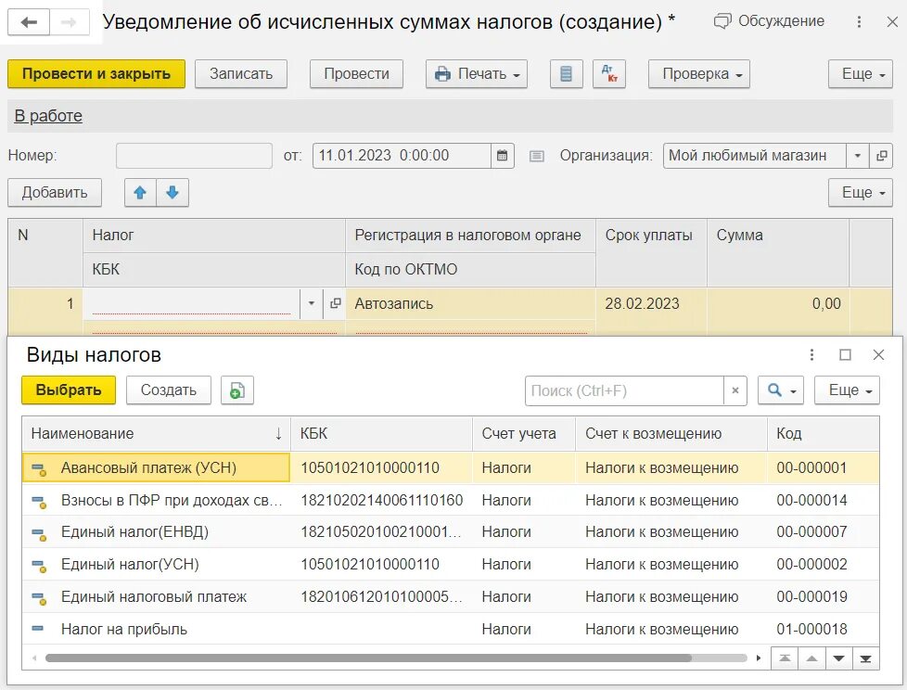Viewport: 907px width, 690px height.
Task: Show the Дт/Кт postings icon
Action: [609, 74]
